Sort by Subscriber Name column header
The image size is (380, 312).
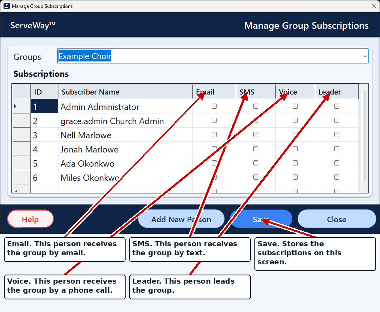pyautogui.click(x=125, y=92)
